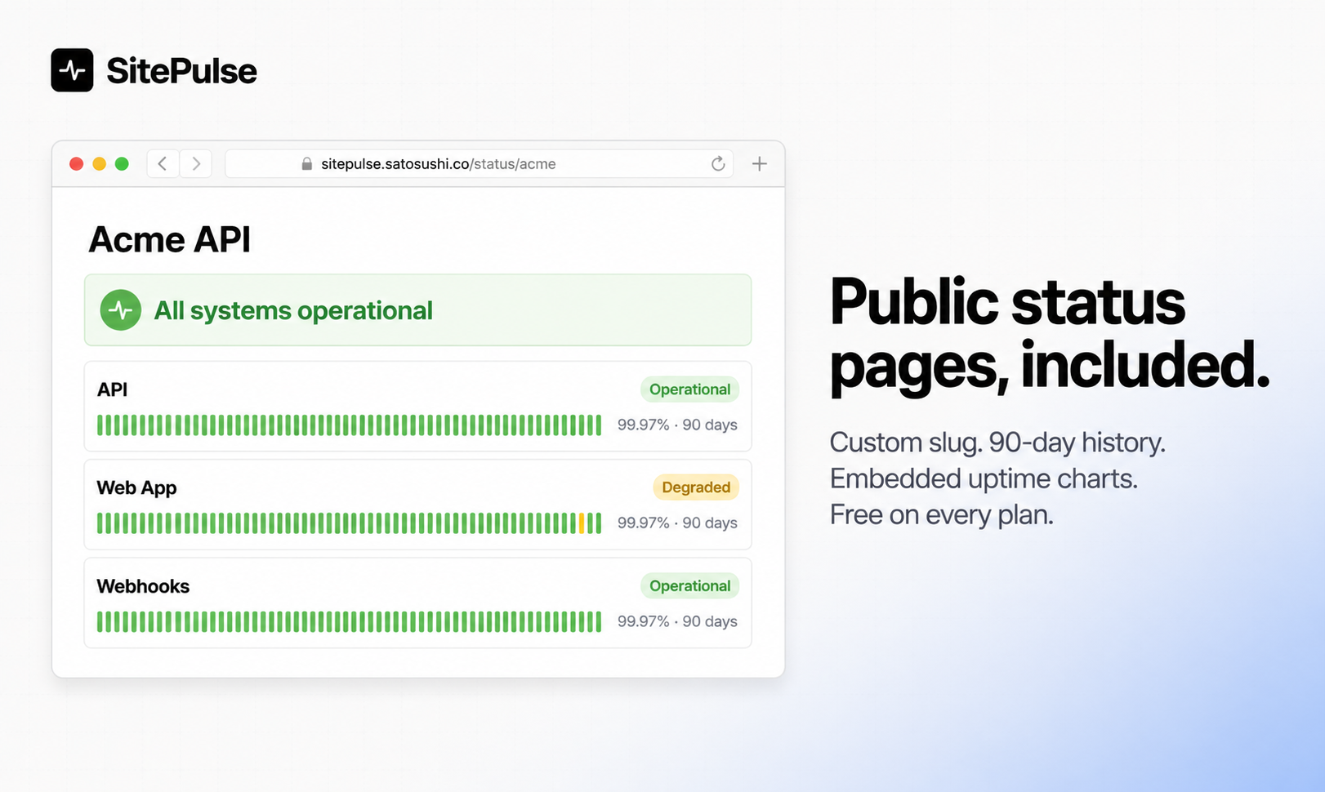Click the yellow degraded bar in Web App chart

tap(582, 523)
